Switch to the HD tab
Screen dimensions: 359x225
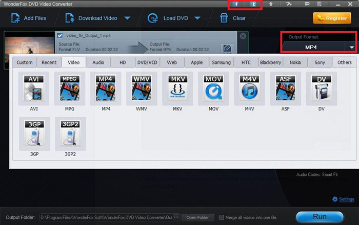[x=123, y=62]
